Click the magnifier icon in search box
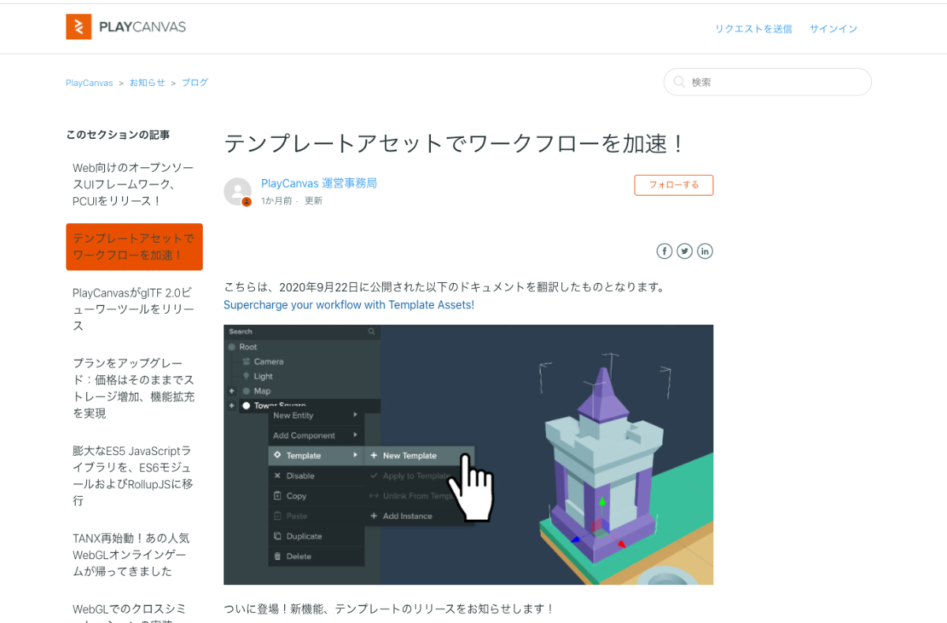 (679, 82)
